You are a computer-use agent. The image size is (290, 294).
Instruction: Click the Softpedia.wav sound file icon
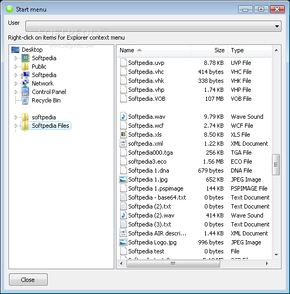pos(123,117)
